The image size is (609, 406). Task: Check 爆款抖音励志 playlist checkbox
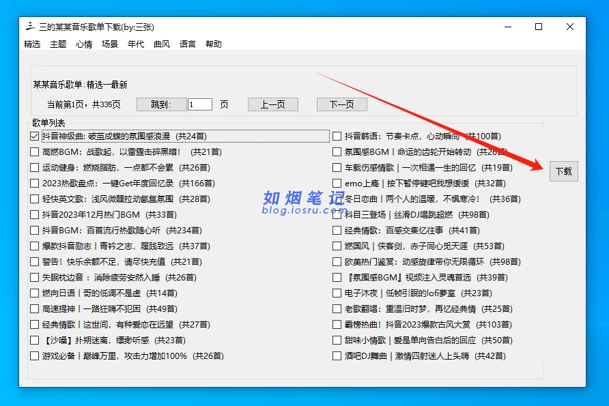tap(35, 246)
